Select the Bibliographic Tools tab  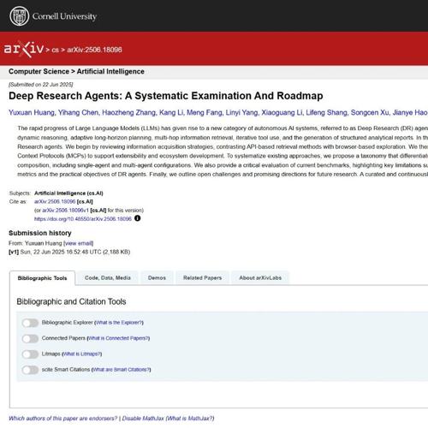(42, 278)
